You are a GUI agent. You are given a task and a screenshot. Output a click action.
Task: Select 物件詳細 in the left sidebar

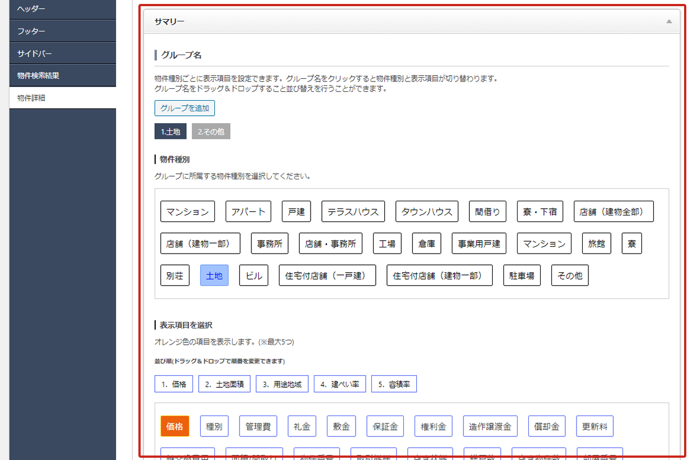point(62,98)
